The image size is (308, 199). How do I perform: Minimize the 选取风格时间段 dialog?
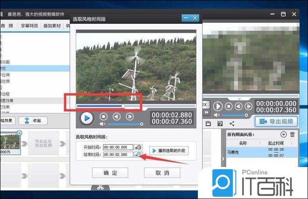point(186,18)
